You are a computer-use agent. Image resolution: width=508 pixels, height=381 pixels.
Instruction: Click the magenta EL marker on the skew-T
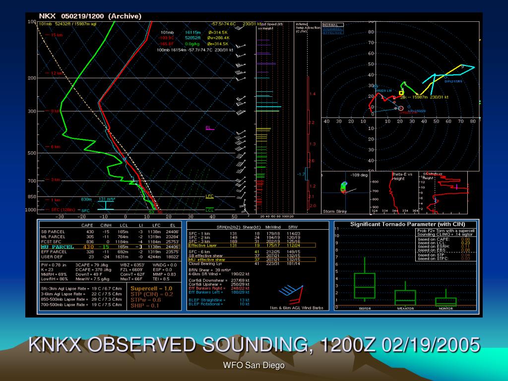click(x=209, y=127)
